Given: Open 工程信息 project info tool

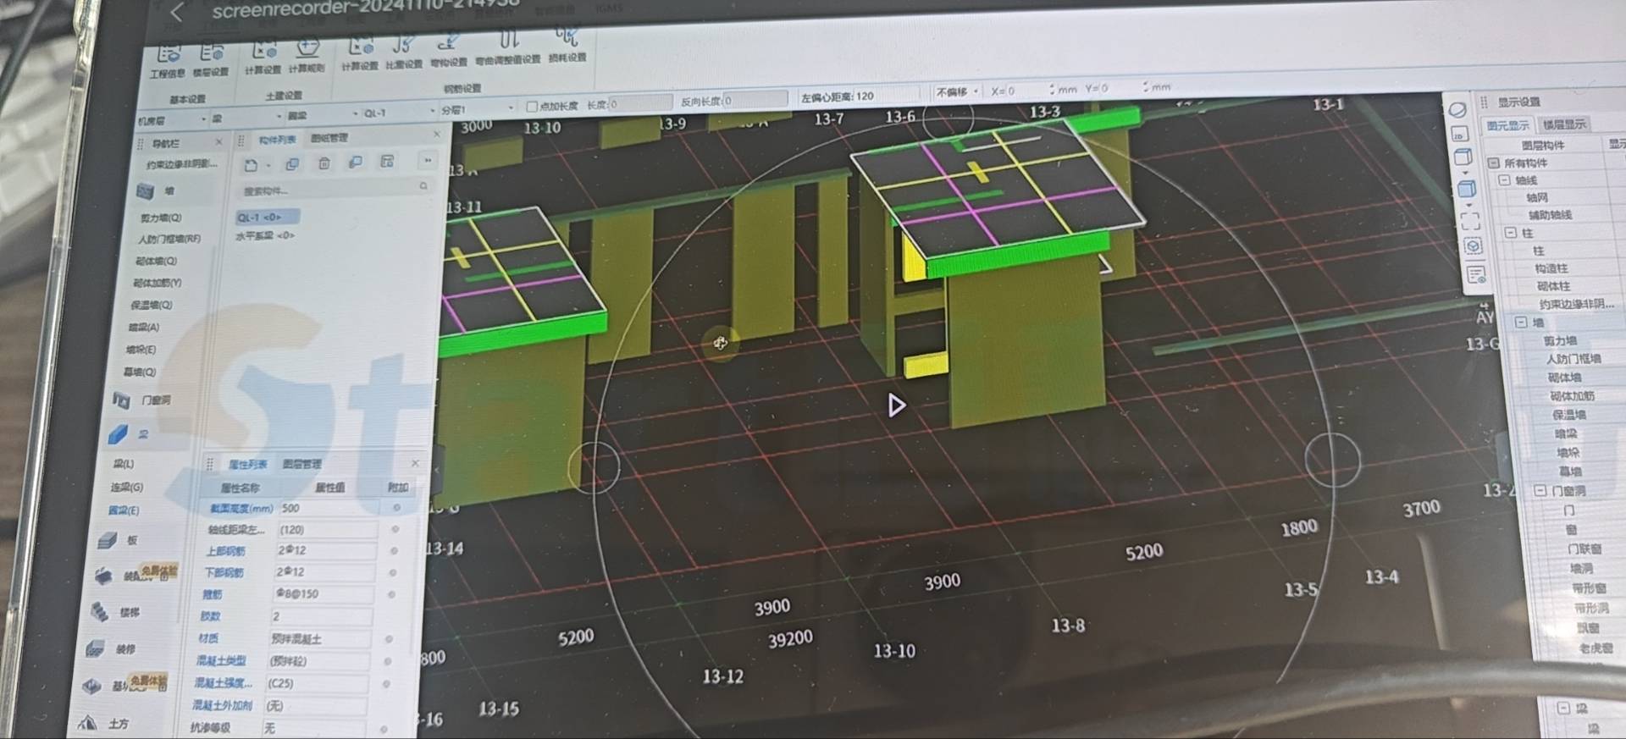Looking at the screenshot, I should pyautogui.click(x=167, y=62).
